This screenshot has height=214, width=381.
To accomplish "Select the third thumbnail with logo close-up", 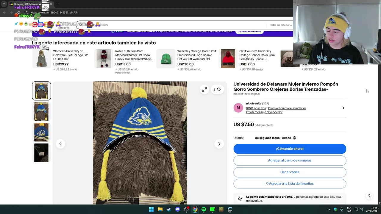I will [41, 132].
